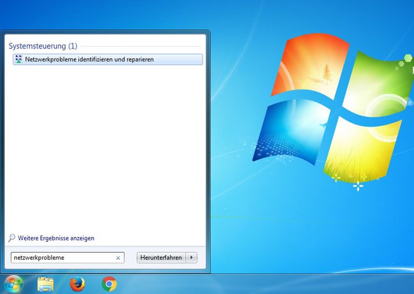414x294 pixels.
Task: Launch Windows Explorer from taskbar
Action: pos(45,284)
